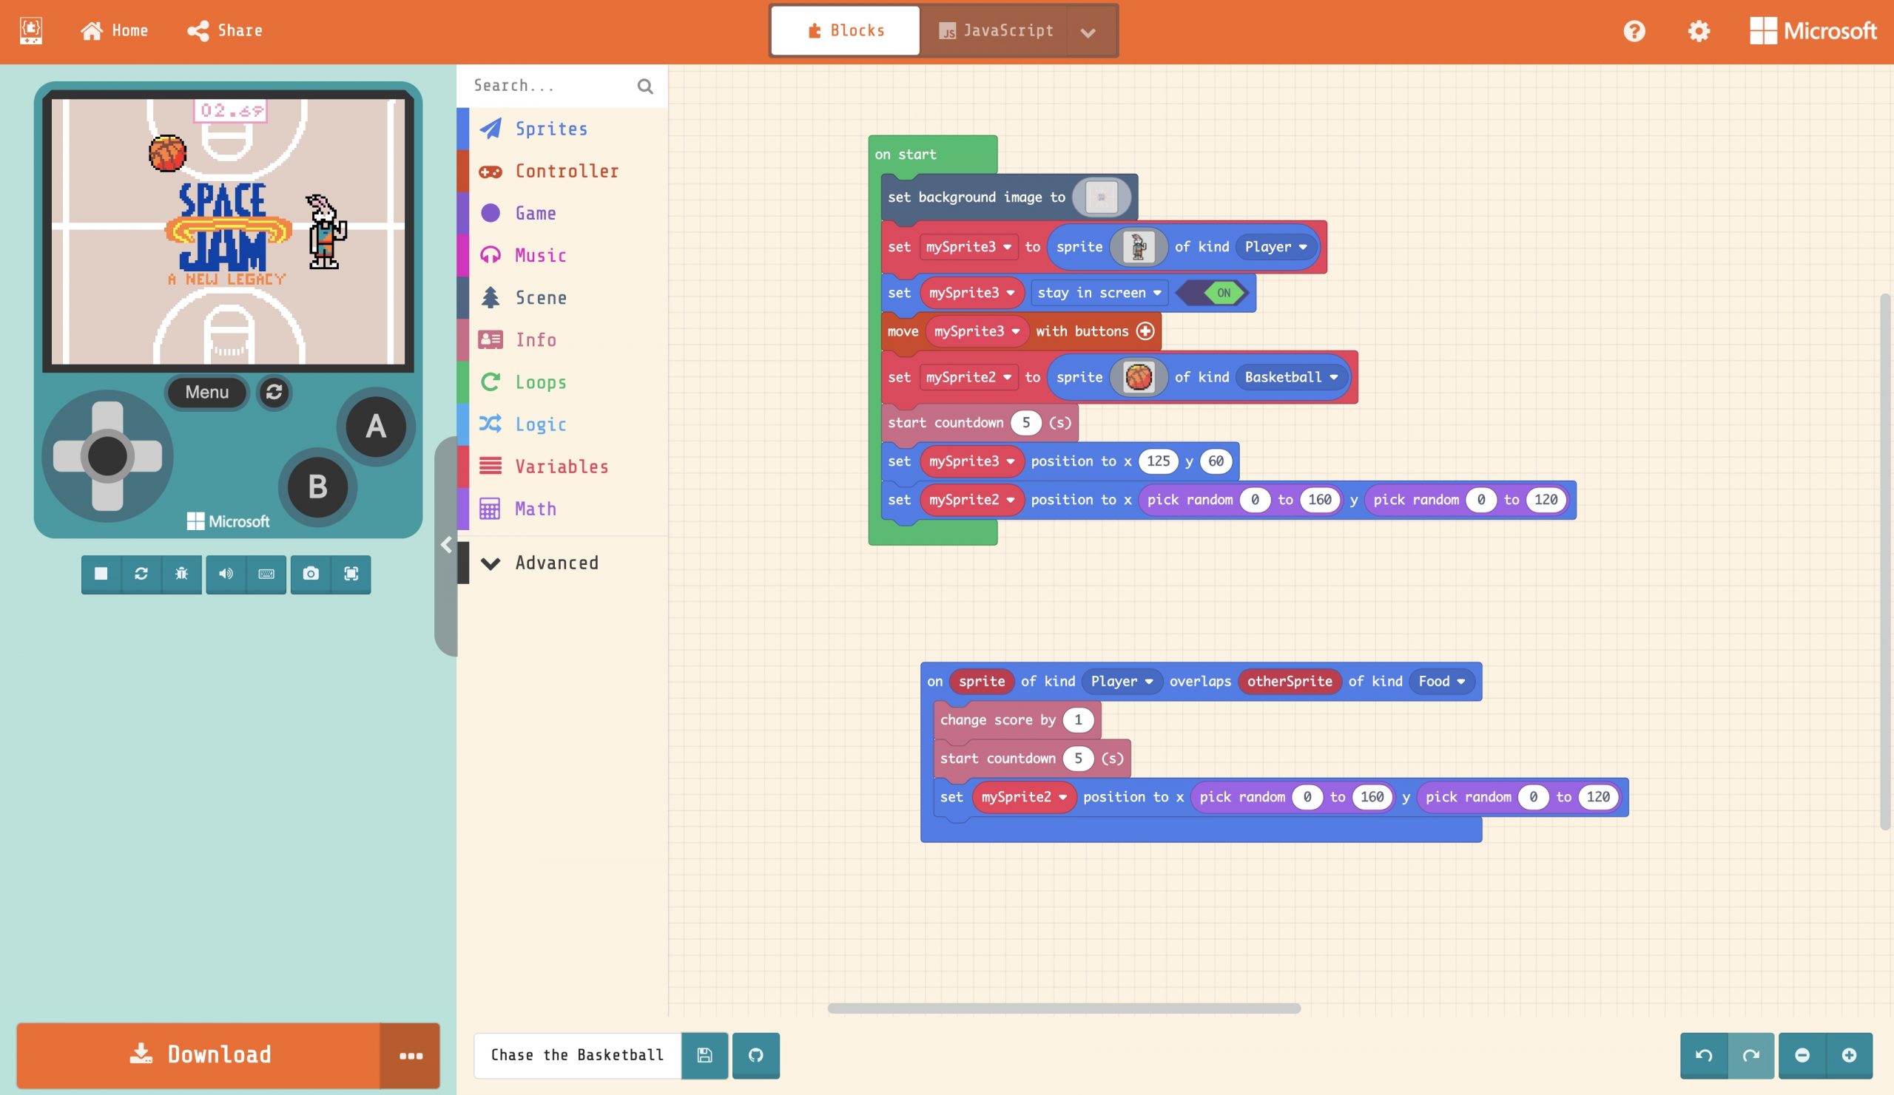Click the simulator D-pad center
Screen dimensions: 1894x1095
point(107,456)
